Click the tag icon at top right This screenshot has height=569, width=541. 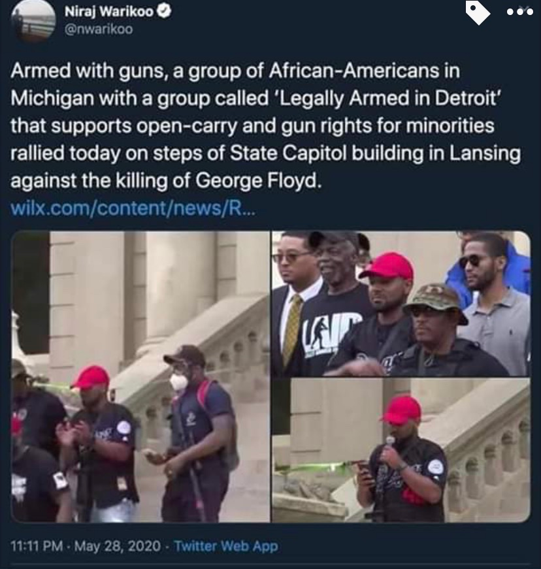pos(478,12)
